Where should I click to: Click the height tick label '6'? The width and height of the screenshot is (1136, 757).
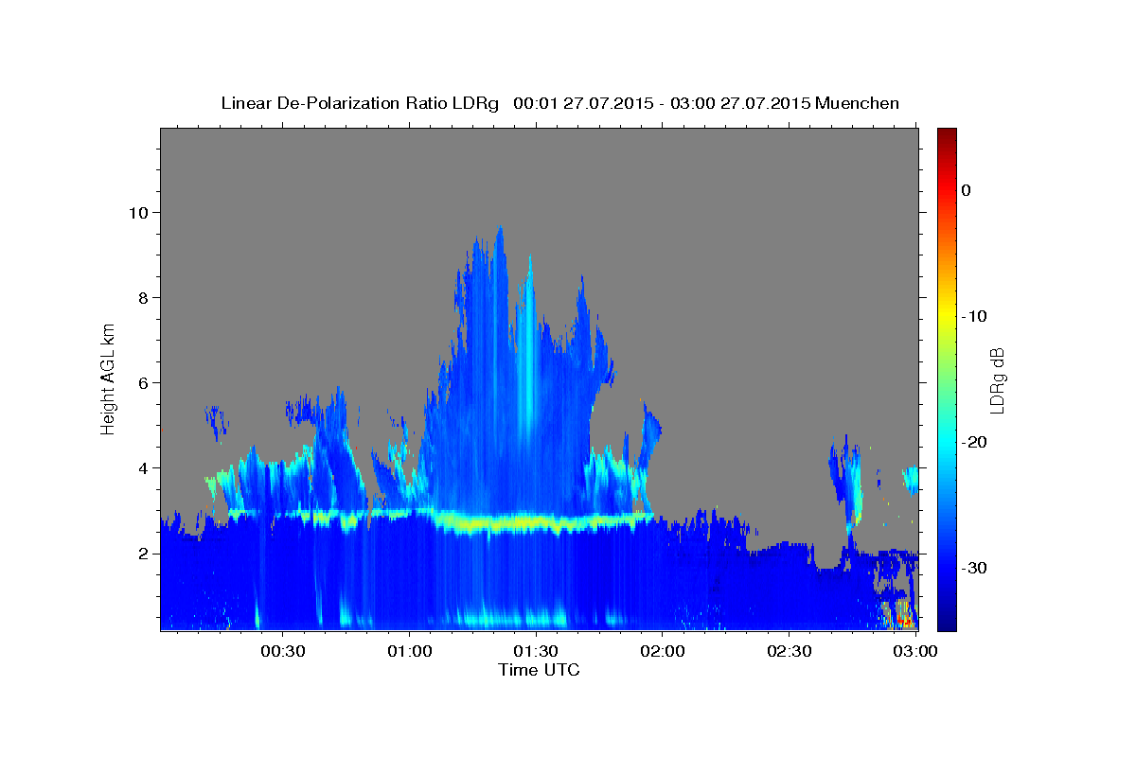point(146,383)
